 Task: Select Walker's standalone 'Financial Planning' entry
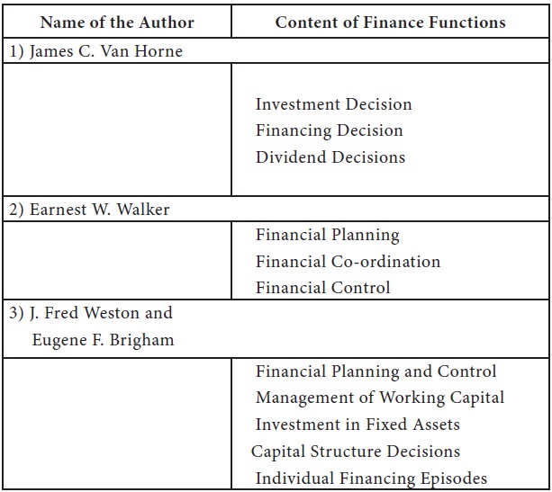coord(327,236)
